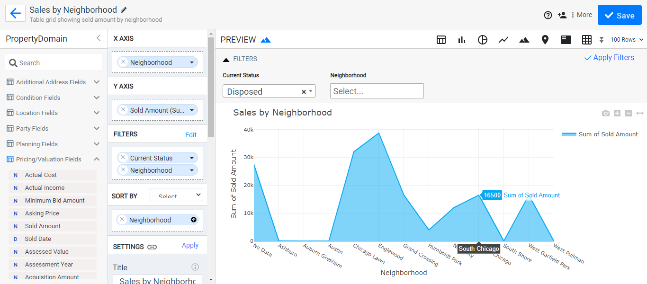Zoom into the chart using plus icon
The width and height of the screenshot is (647, 284).
click(617, 113)
